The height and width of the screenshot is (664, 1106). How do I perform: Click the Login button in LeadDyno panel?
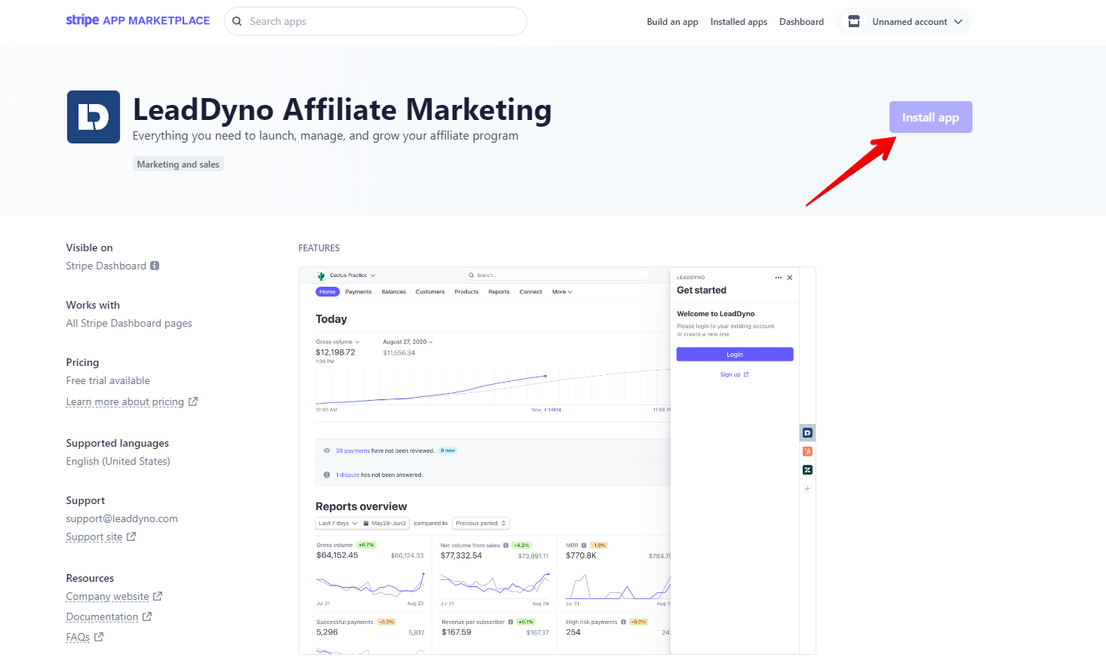[x=735, y=354]
